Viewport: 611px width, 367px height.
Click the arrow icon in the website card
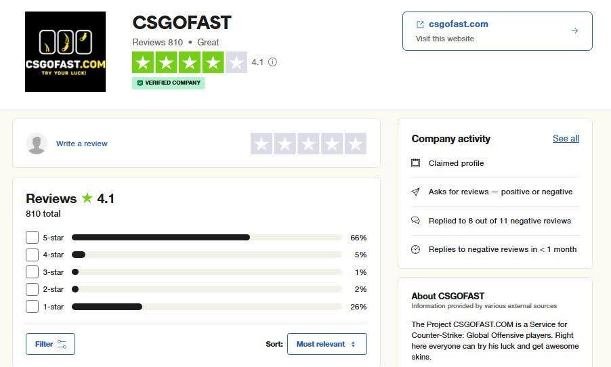point(574,30)
